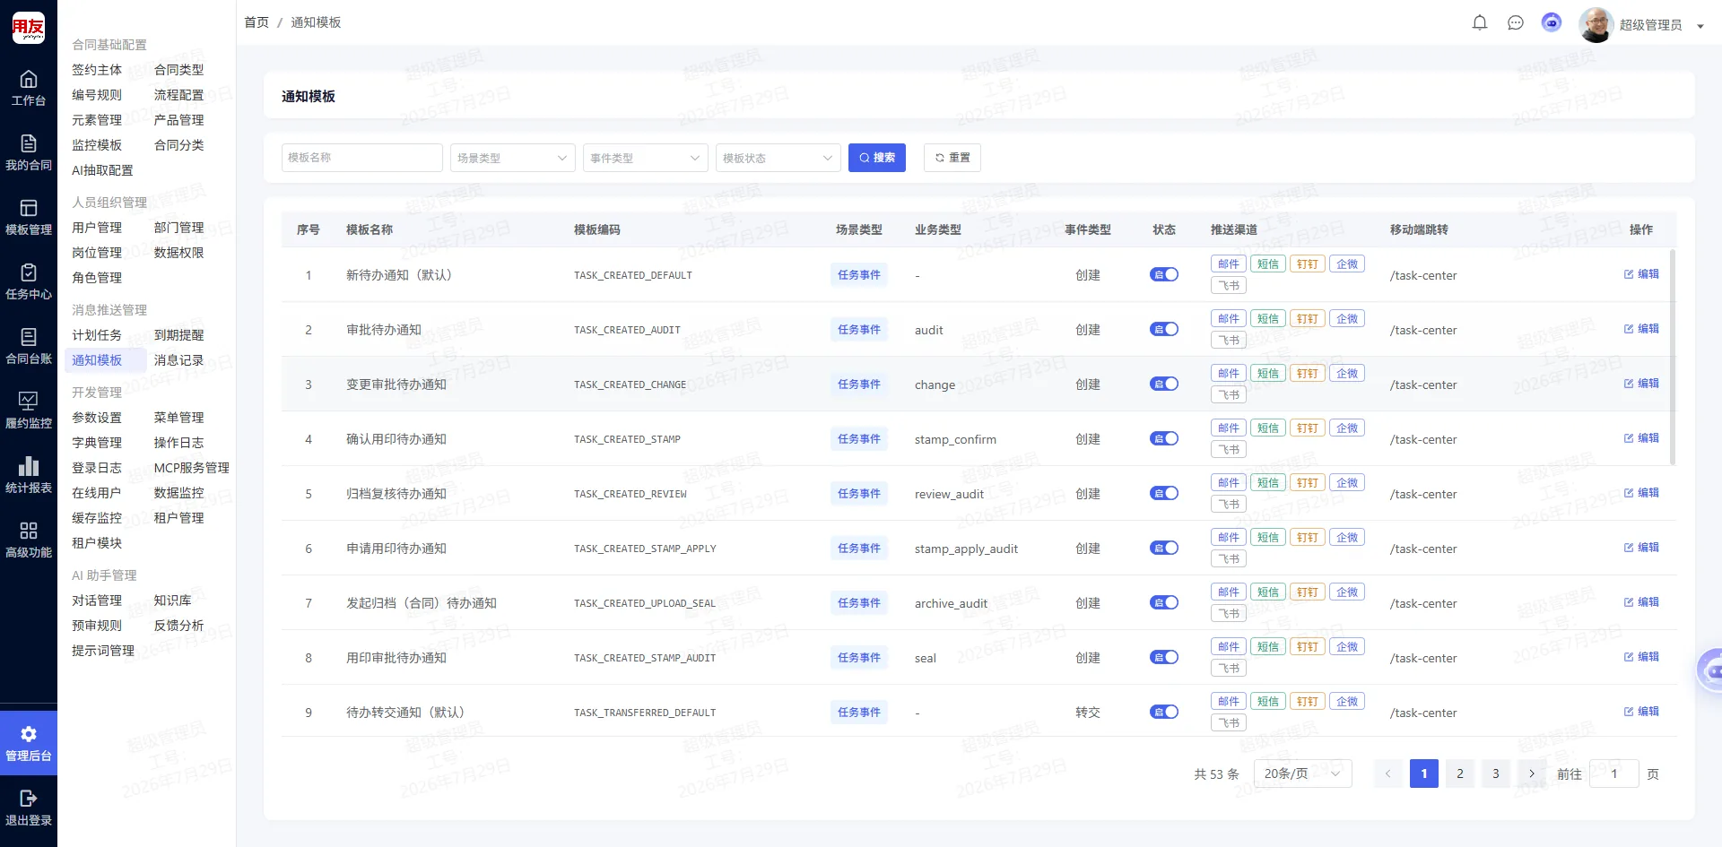
Task: Open MCP服务管理 menu item
Action: (191, 468)
